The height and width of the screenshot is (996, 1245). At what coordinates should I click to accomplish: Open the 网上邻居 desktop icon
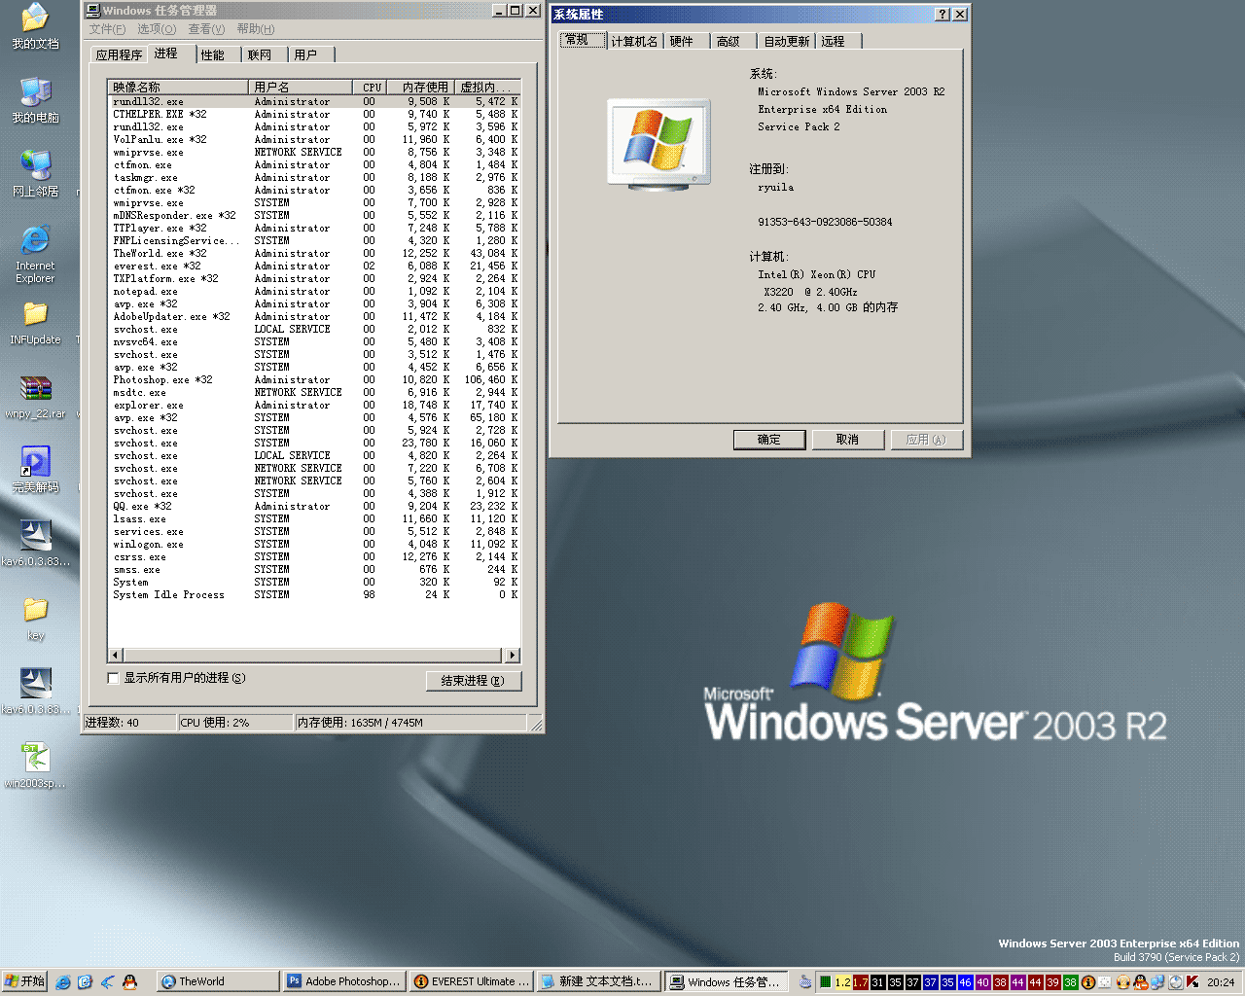coord(35,174)
